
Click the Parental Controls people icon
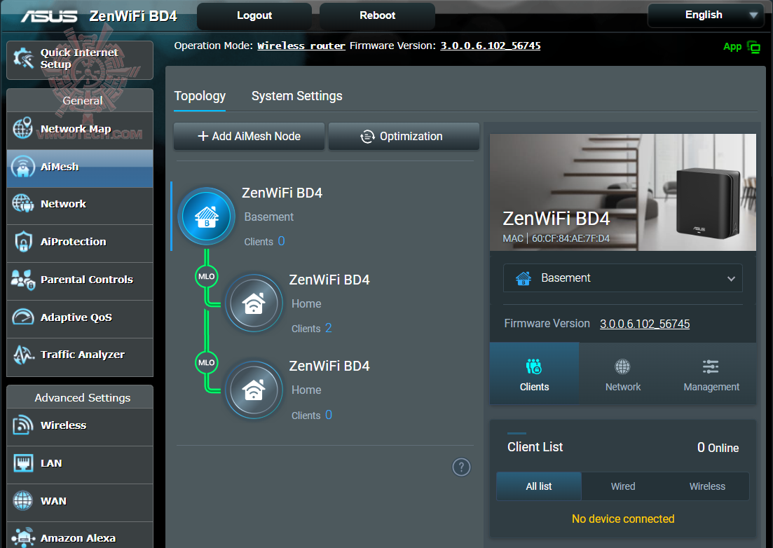22,280
